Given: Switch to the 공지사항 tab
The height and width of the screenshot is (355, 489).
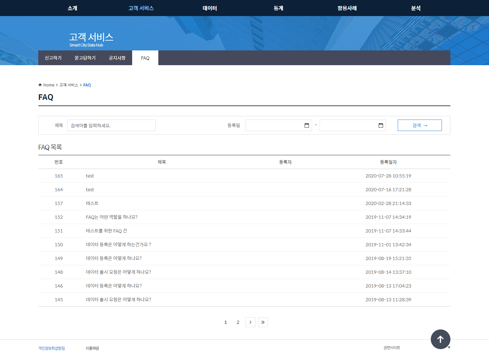Looking at the screenshot, I should tap(117, 58).
